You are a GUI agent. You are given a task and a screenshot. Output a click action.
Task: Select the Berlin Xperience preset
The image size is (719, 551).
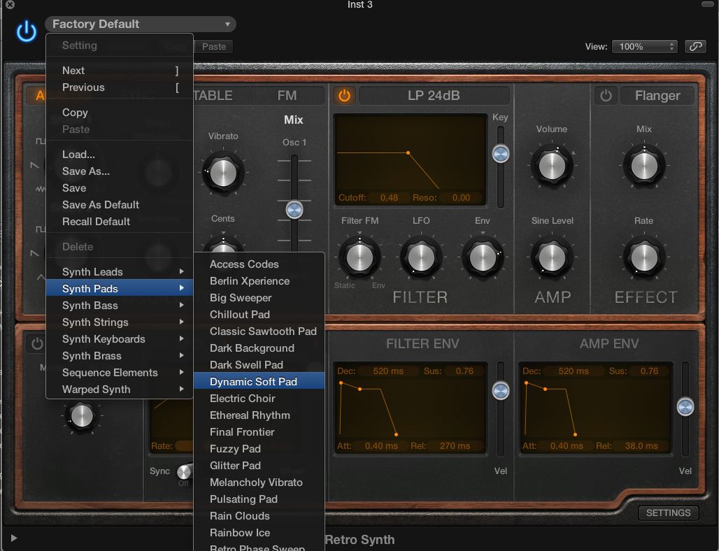[x=259, y=281]
